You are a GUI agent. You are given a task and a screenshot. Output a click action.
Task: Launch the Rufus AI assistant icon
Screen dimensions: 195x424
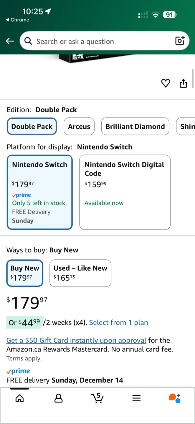point(175,398)
